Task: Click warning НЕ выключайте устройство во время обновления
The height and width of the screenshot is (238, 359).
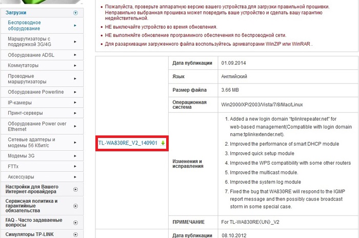Action: (x=161, y=27)
